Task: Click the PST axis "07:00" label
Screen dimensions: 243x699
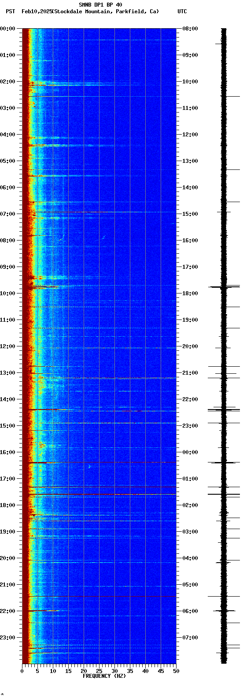Action: coord(7,214)
